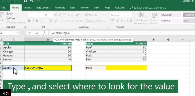Toggle Bold formatting
Screen dimensions: 195x96
[29, 21]
